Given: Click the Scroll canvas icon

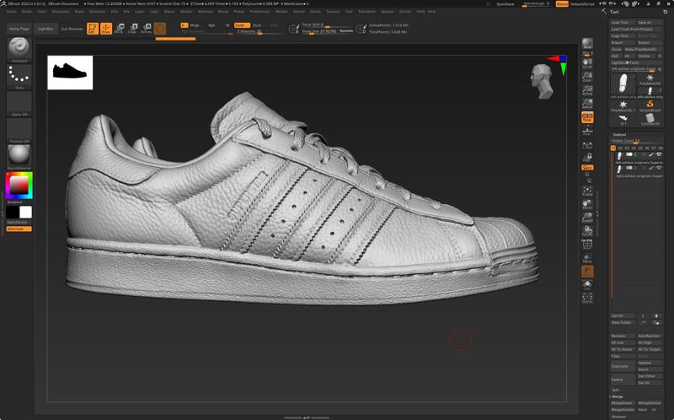Looking at the screenshot, I should pos(587,64).
